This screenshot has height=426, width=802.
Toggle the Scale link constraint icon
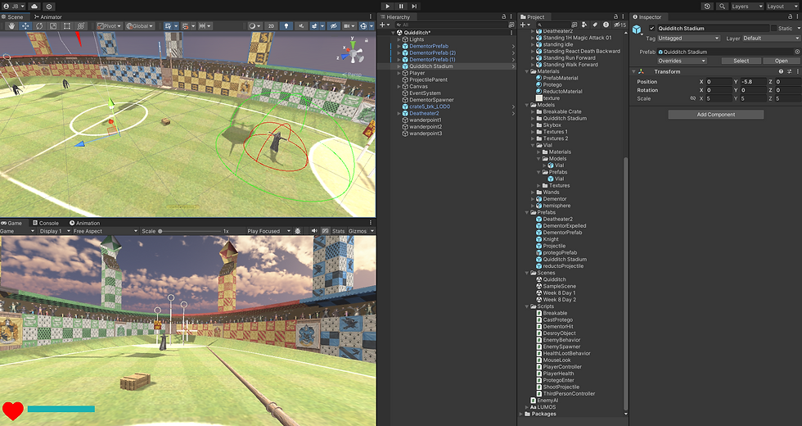click(693, 98)
